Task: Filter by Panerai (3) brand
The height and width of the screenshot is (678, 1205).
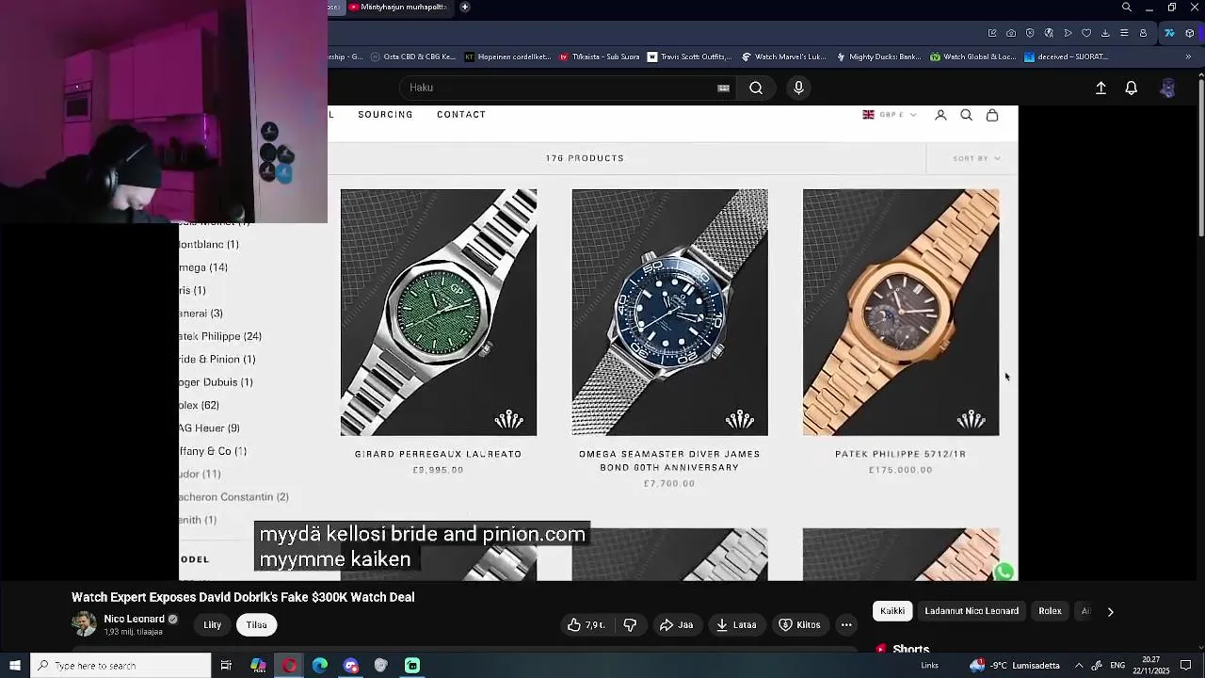Action: pyautogui.click(x=201, y=314)
